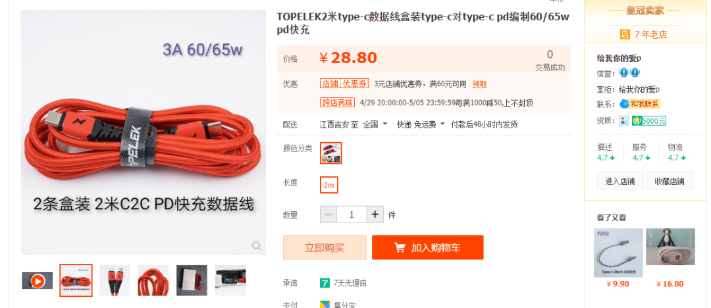Viewport: 711px width, 308px height.
Task: Expand the 快递 免运费 shipping dropdown
Action: click(x=421, y=124)
